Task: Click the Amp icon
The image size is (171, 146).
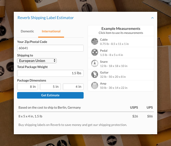Action: (95, 86)
